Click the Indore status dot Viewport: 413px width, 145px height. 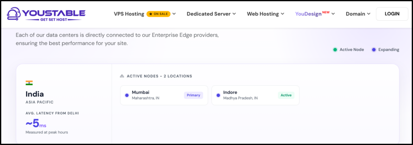218,96
